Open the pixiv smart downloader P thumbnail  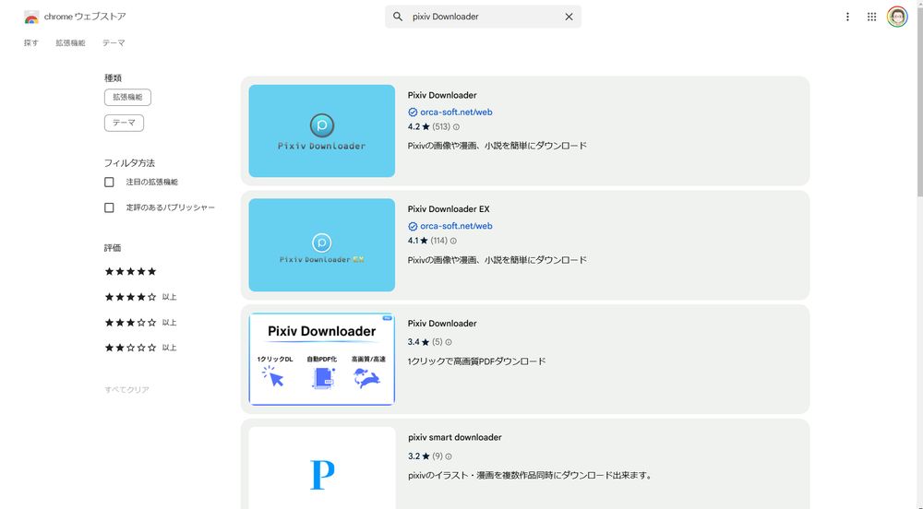322,468
